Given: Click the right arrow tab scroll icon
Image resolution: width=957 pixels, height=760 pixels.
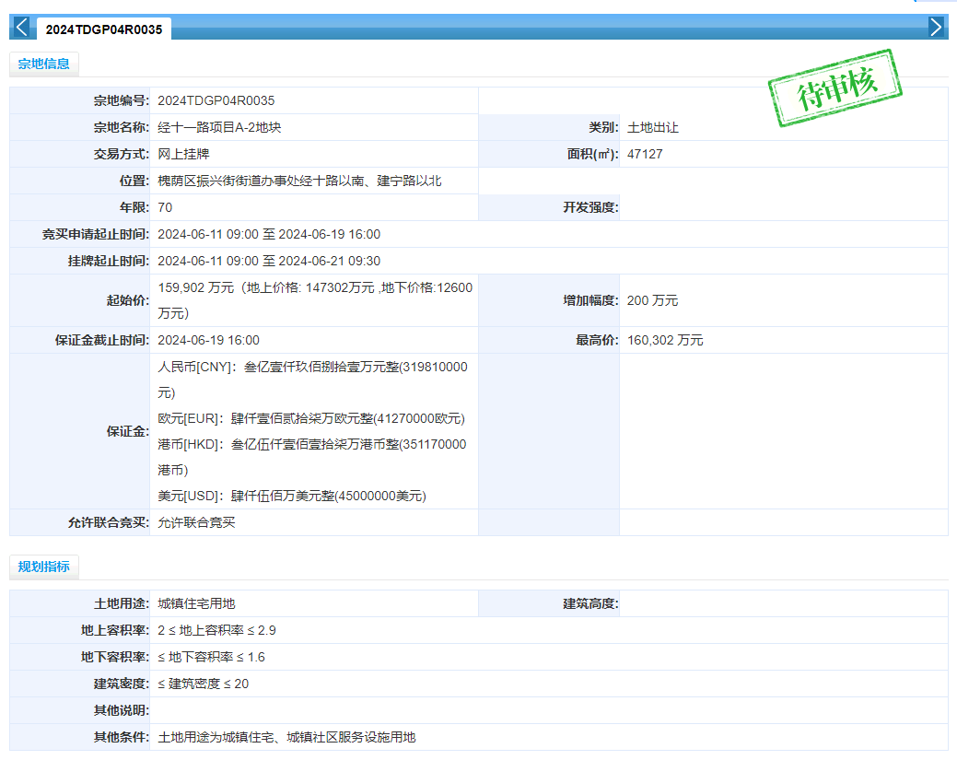Looking at the screenshot, I should point(936,27).
